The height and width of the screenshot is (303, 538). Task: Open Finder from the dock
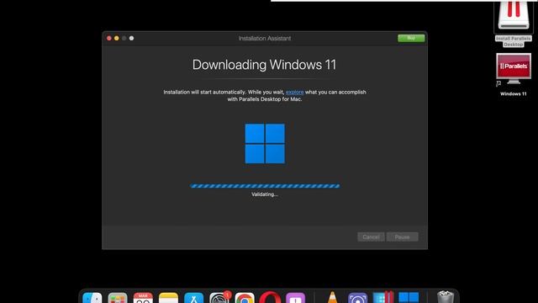point(92,298)
